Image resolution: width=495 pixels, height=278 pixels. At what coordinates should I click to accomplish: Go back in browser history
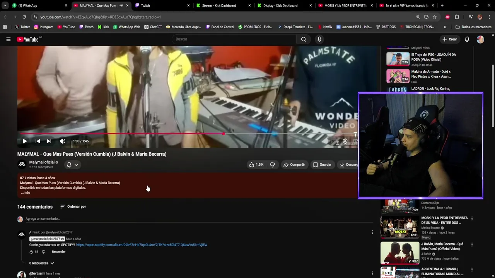point(5,17)
